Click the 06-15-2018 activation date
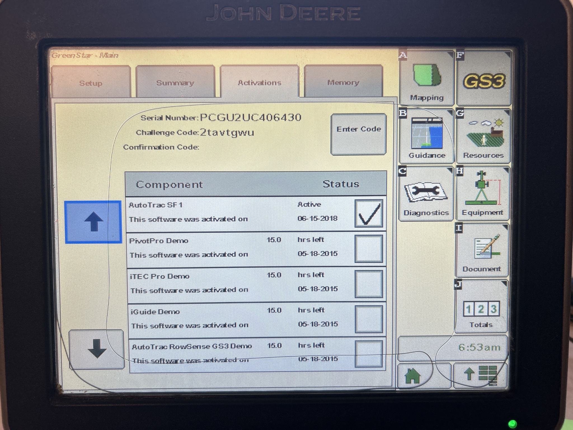 coord(318,218)
